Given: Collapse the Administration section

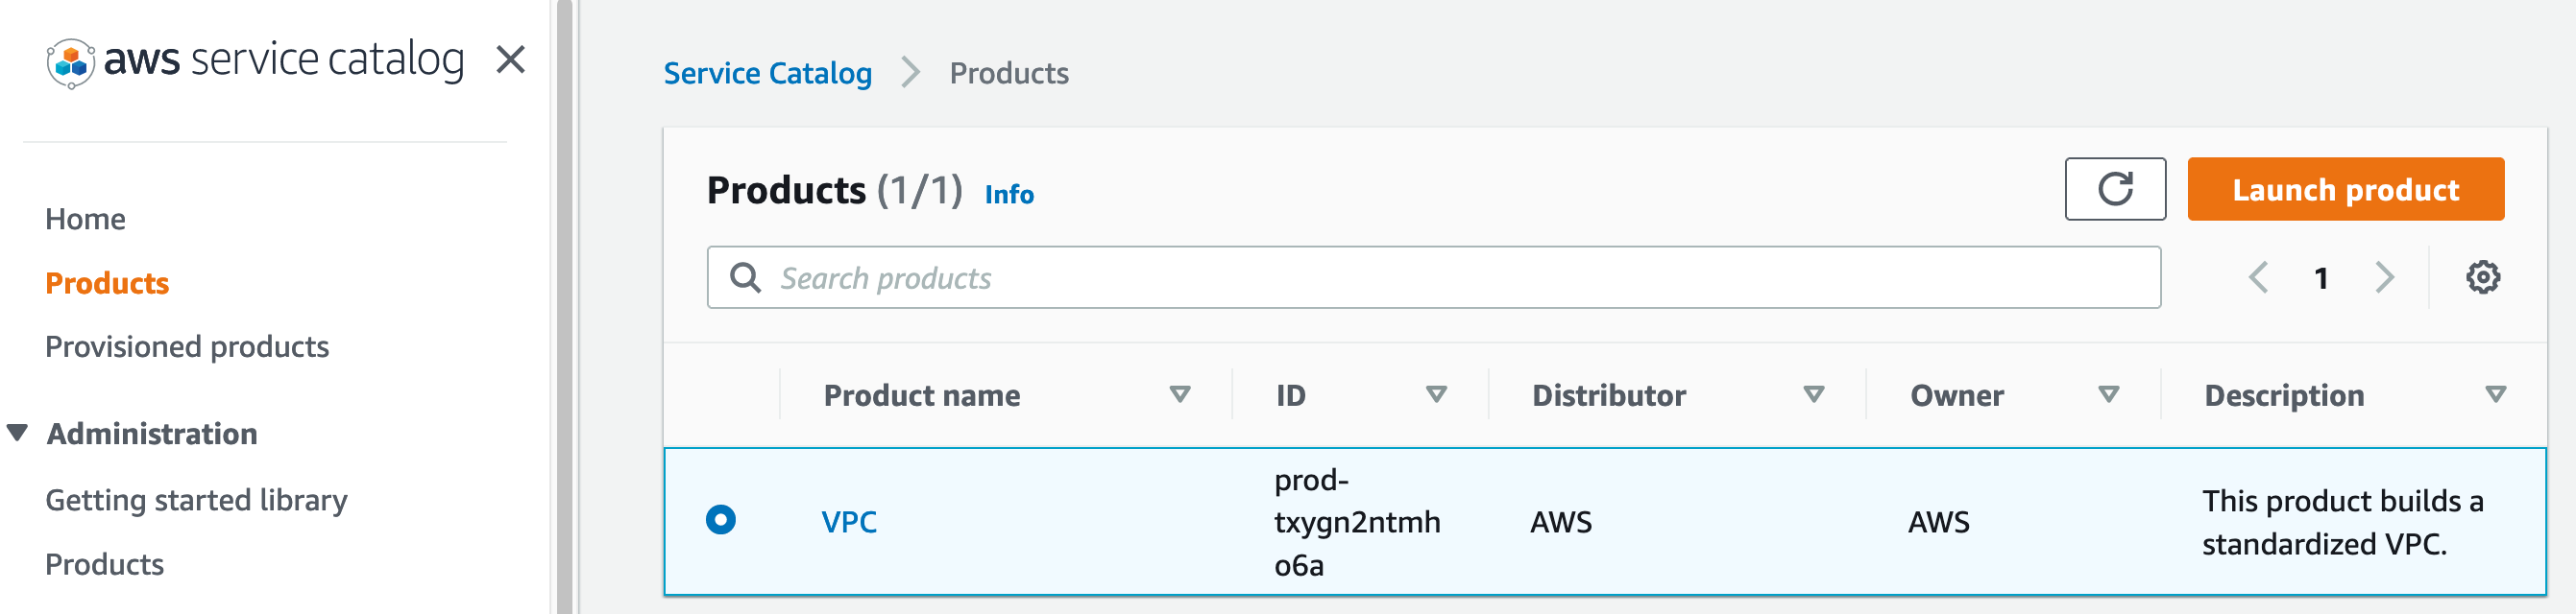Looking at the screenshot, I should pos(17,433).
